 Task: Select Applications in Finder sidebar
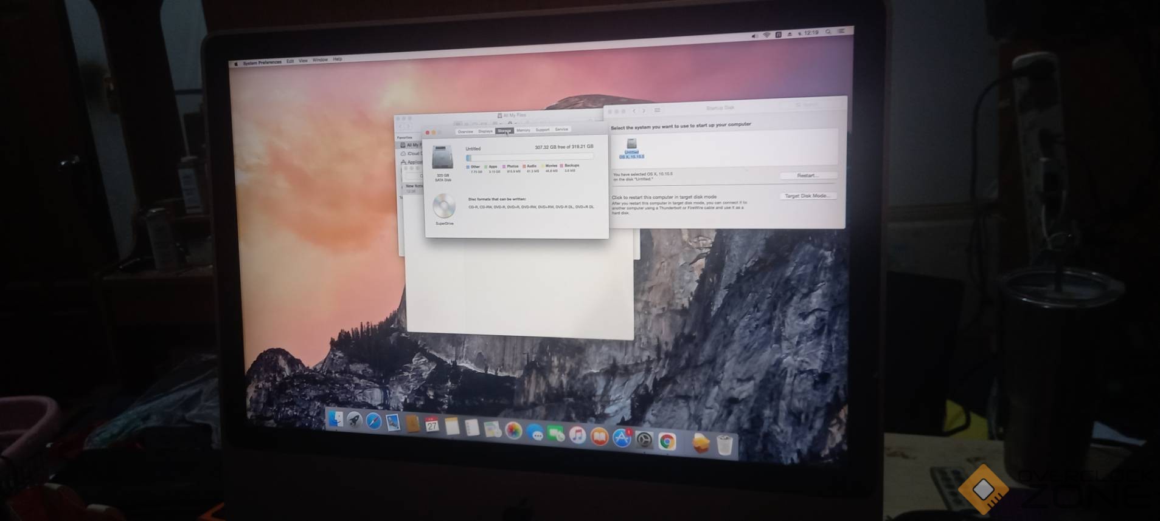click(x=411, y=162)
